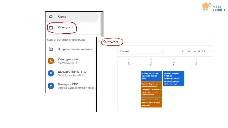Click the blue Д course avatar
This screenshot has width=228, height=128.
click(x=51, y=74)
